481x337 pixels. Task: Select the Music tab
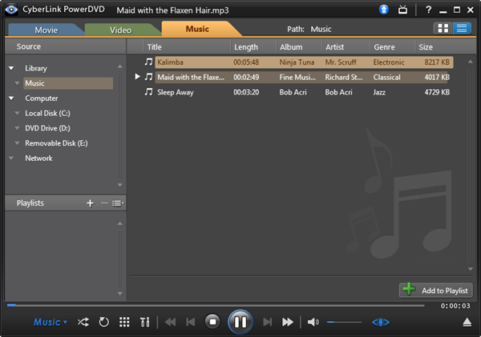click(x=197, y=29)
